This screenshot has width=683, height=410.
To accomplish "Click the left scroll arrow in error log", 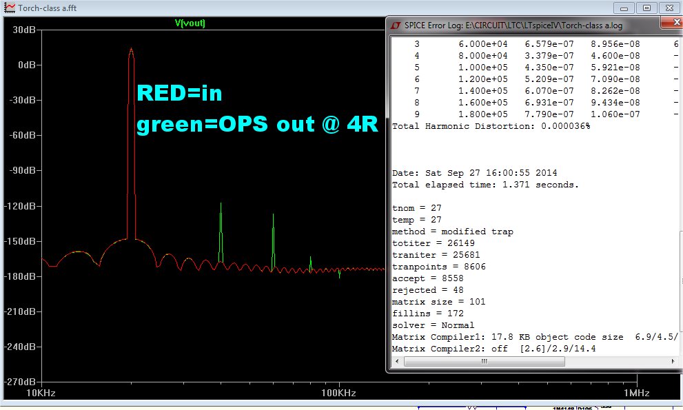I will pyautogui.click(x=397, y=361).
